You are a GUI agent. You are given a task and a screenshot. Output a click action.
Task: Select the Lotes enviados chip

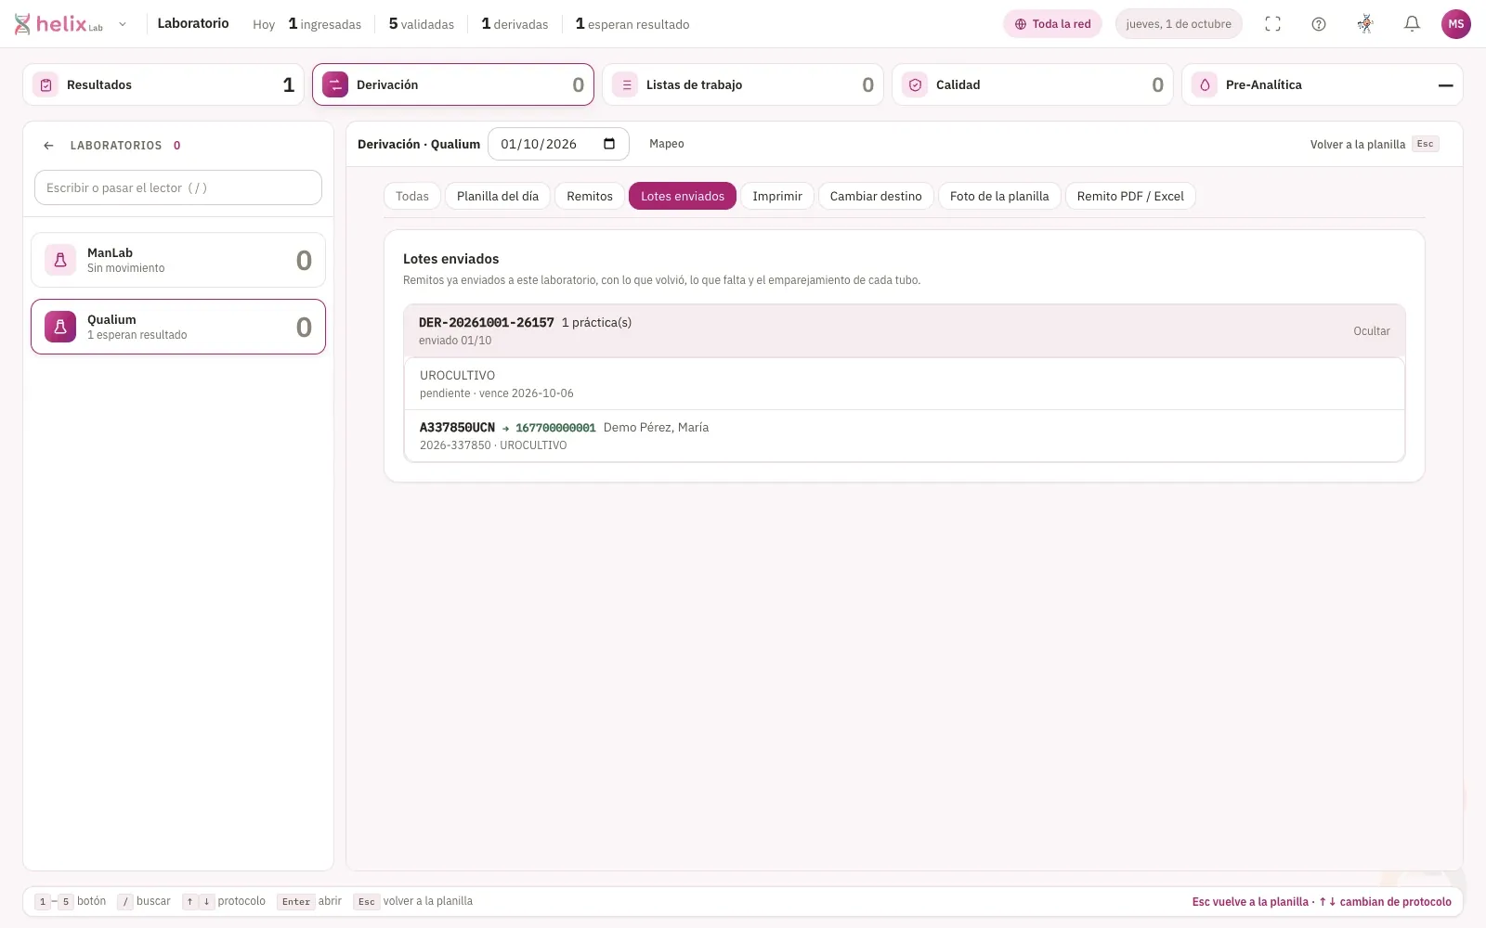point(683,196)
